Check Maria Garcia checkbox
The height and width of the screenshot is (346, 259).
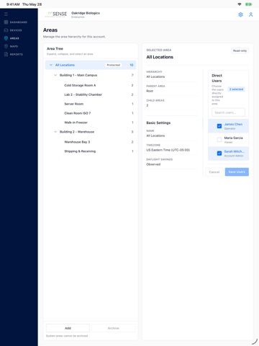pos(219,140)
